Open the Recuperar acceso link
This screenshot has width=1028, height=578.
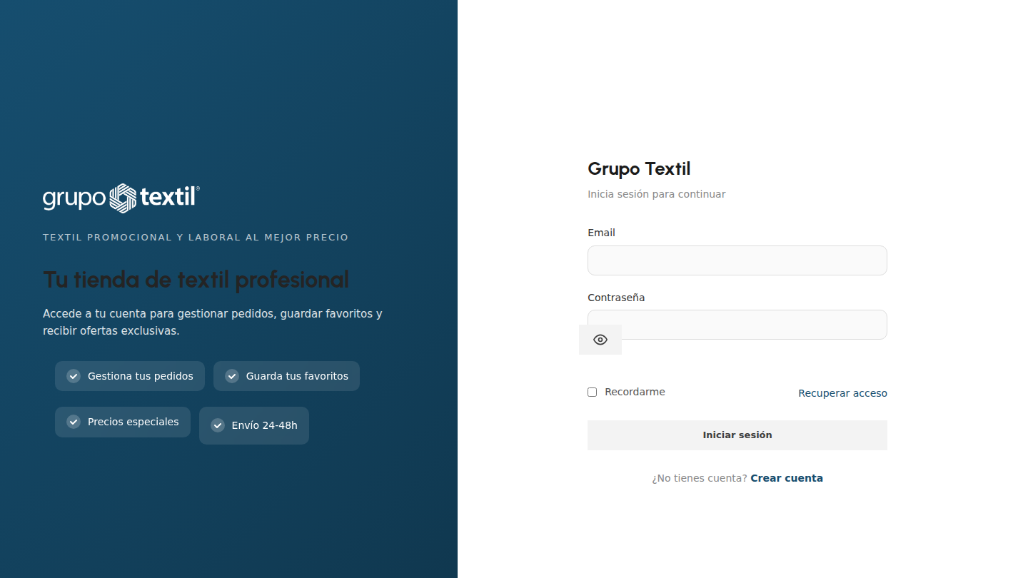pos(842,392)
